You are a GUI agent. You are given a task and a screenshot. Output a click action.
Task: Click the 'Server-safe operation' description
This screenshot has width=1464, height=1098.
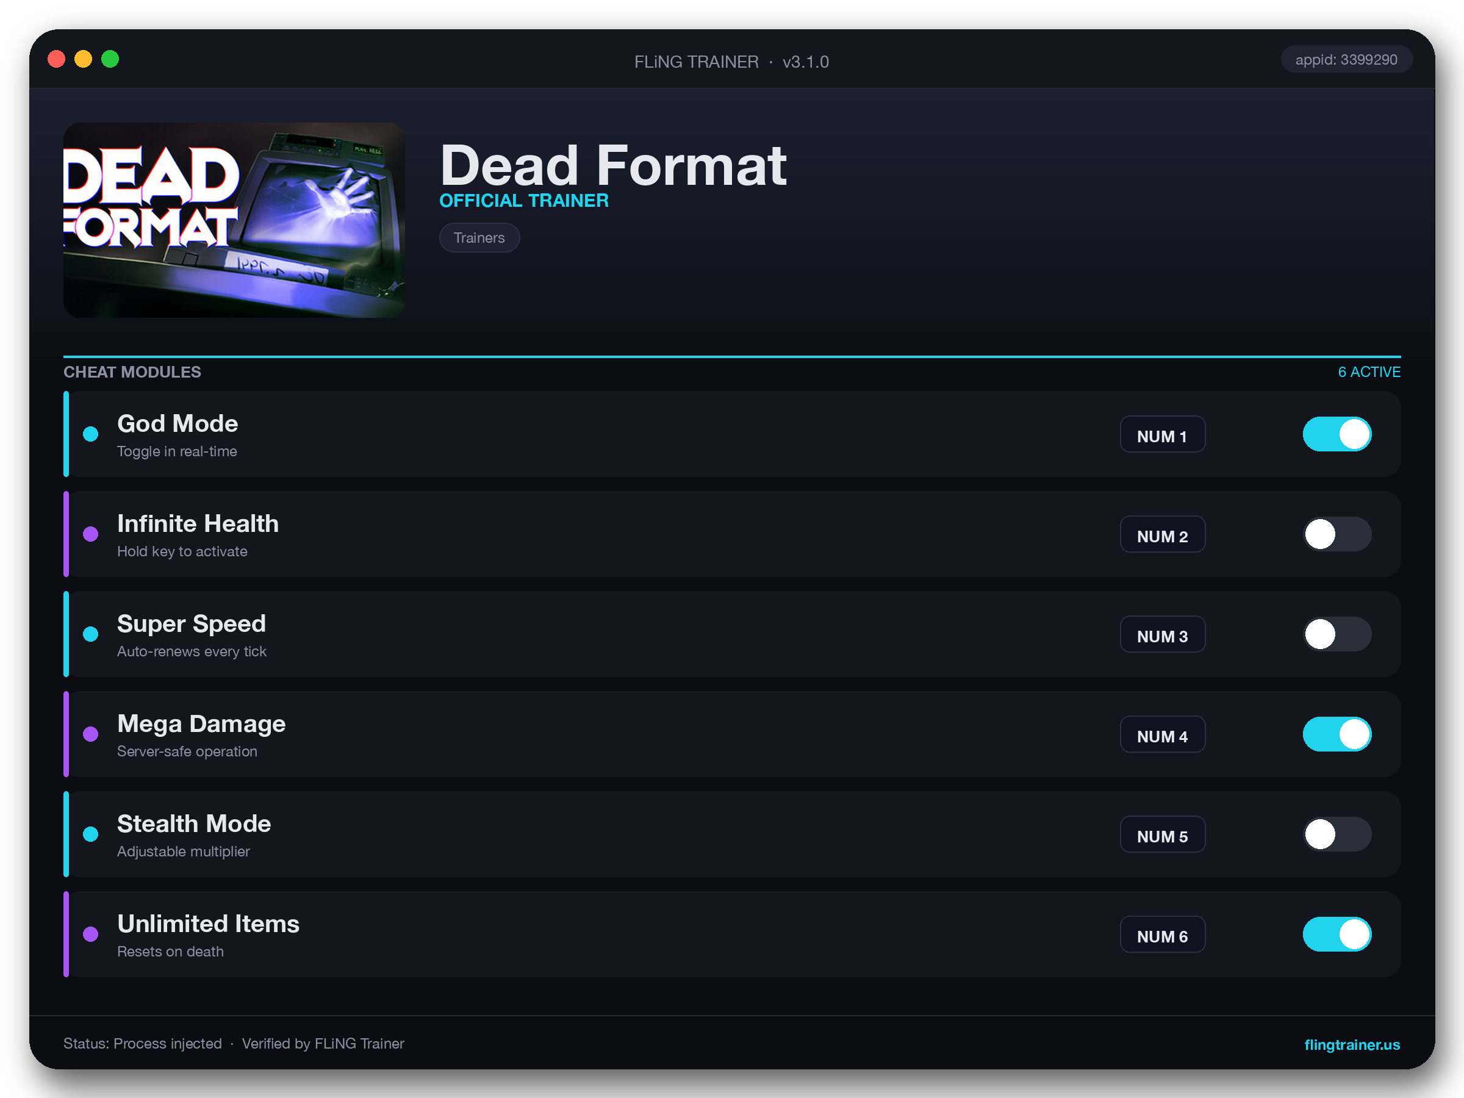187,751
